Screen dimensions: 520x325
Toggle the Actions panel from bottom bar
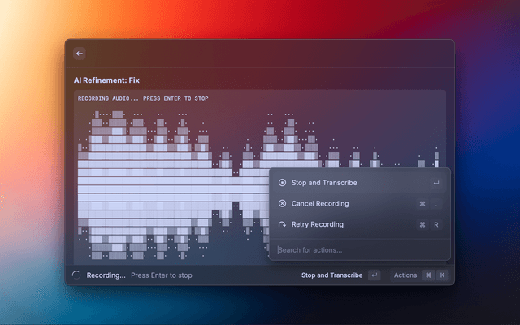point(405,275)
